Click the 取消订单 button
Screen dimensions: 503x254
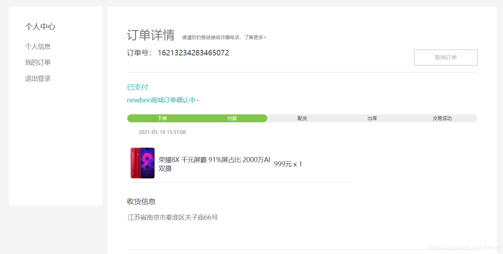coord(446,58)
